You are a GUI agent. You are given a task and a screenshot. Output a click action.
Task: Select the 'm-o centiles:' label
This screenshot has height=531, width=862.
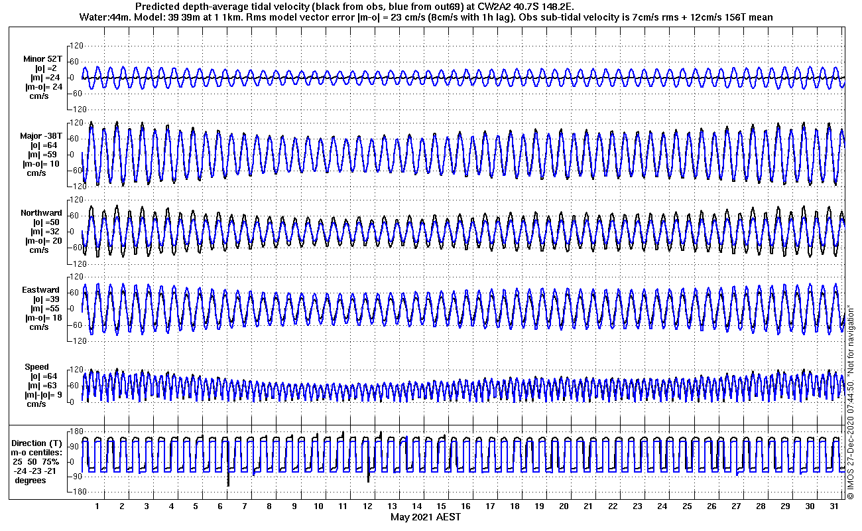tap(36, 452)
